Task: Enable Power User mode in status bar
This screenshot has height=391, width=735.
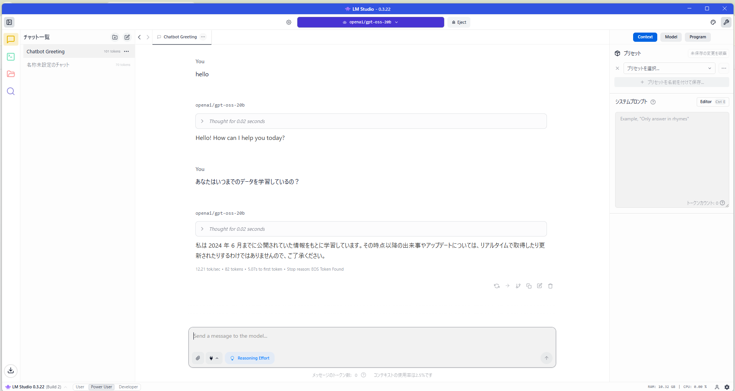Action: coord(101,387)
